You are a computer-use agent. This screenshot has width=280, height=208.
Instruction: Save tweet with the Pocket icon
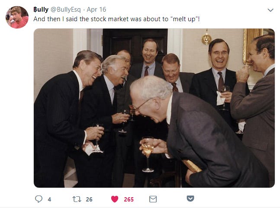(190, 198)
